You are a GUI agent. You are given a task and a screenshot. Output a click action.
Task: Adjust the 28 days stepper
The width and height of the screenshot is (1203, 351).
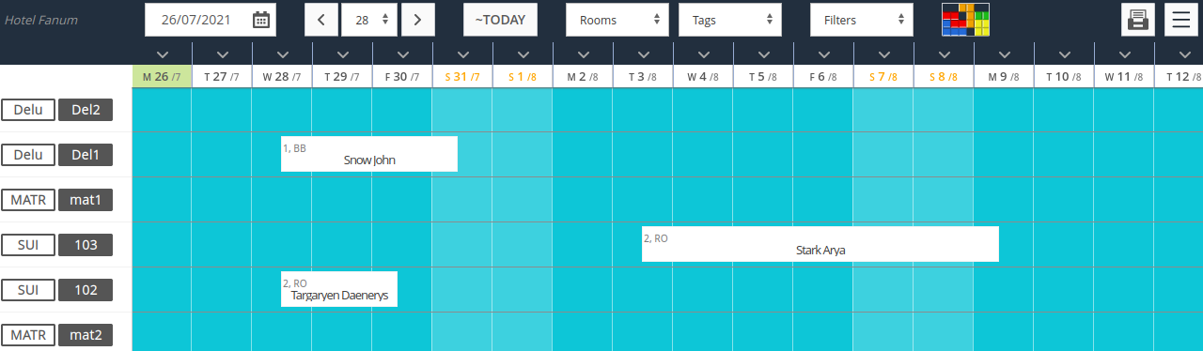[369, 19]
